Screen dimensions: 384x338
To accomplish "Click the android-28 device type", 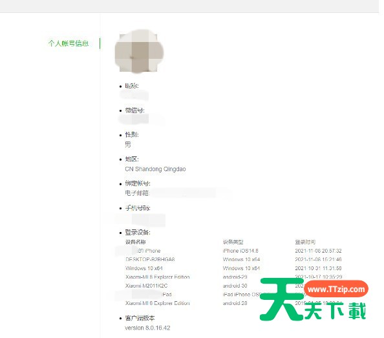I will [x=235, y=303].
